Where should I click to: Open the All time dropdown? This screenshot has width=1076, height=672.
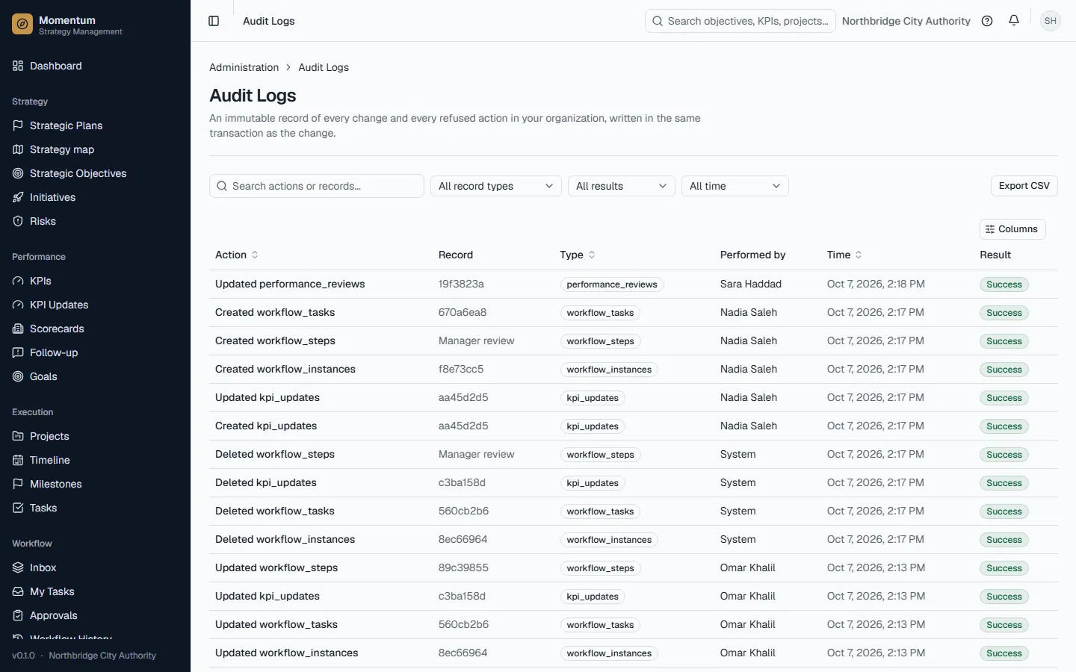click(735, 186)
